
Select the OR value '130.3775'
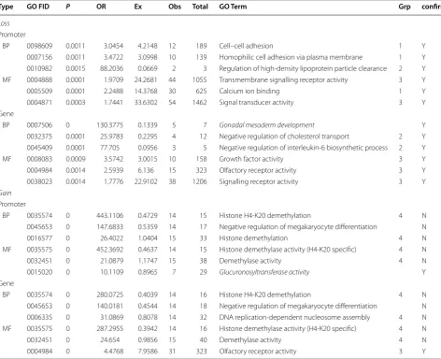click(110, 125)
